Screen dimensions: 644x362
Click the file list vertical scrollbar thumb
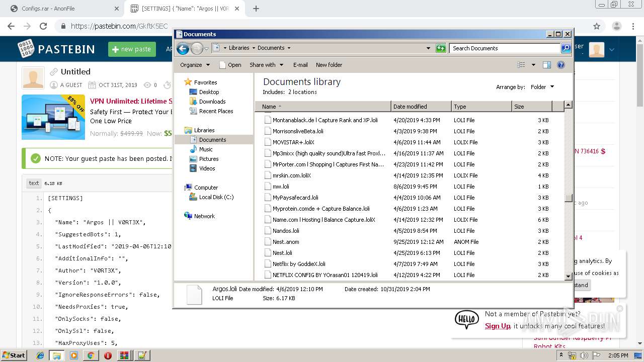pyautogui.click(x=568, y=198)
